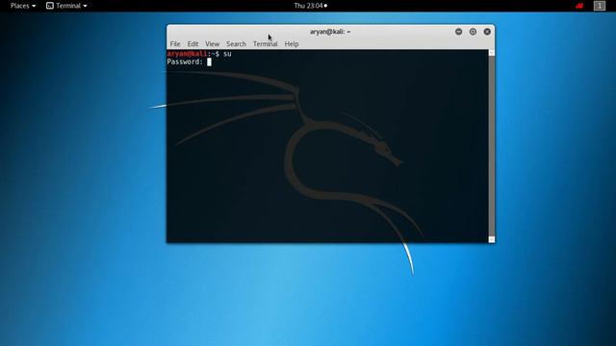Image resolution: width=616 pixels, height=346 pixels.
Task: Open the workspace indicator in top panel
Action: (x=599, y=6)
